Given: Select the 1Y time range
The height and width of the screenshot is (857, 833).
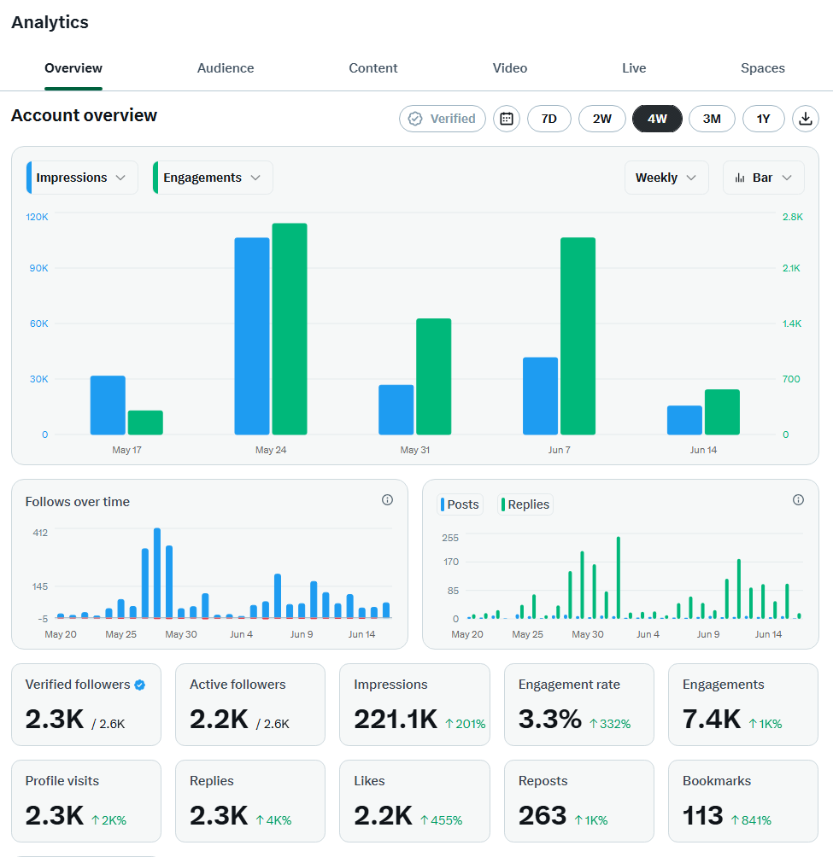Looking at the screenshot, I should pos(764,119).
